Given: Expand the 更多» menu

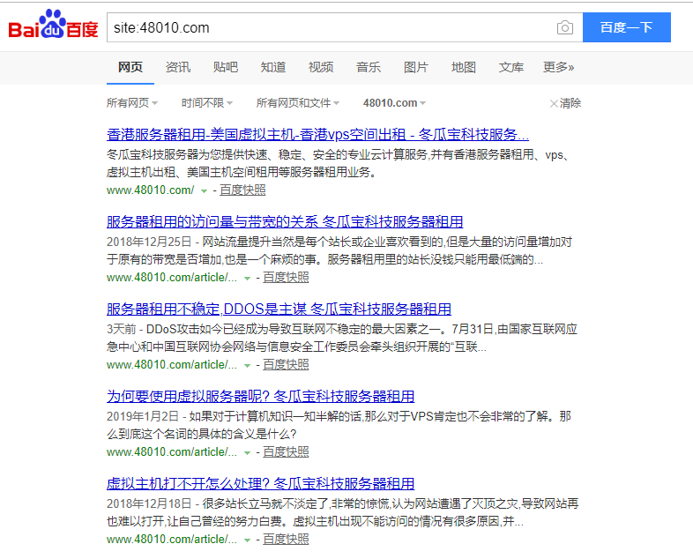Looking at the screenshot, I should point(558,67).
